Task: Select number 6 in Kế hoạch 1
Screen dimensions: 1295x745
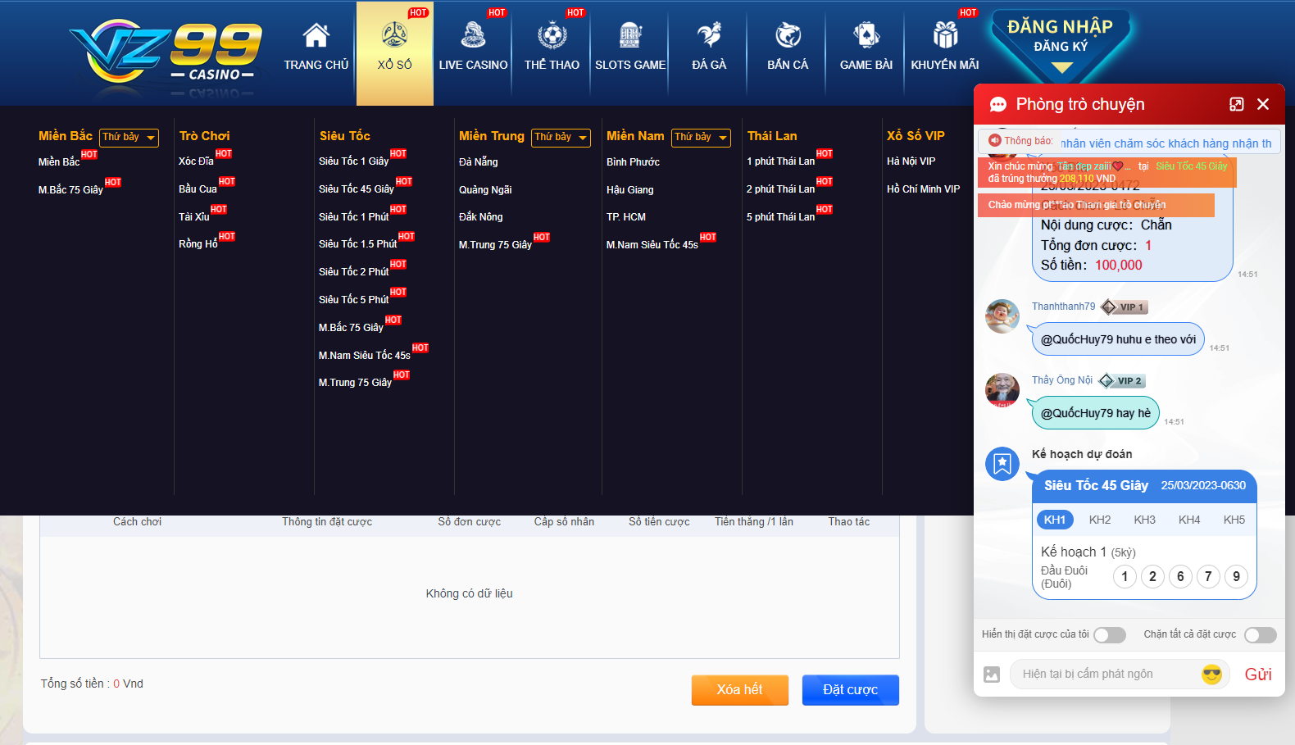Action: click(1180, 576)
